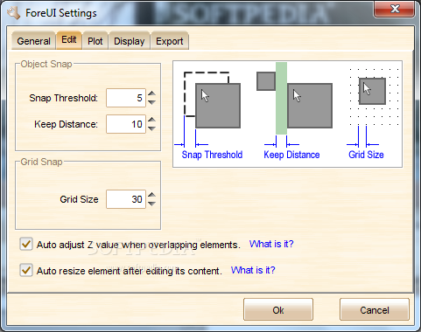Click the Keep Distance value field
This screenshot has height=332, width=421.
click(126, 124)
